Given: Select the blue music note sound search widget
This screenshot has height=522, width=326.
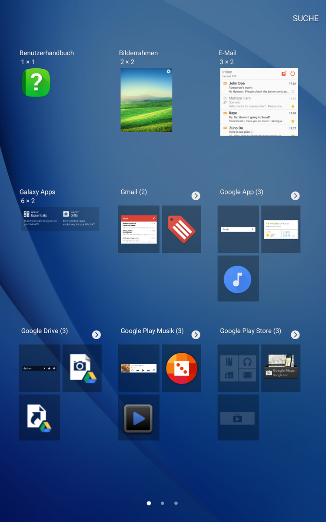Looking at the screenshot, I should point(238,279).
